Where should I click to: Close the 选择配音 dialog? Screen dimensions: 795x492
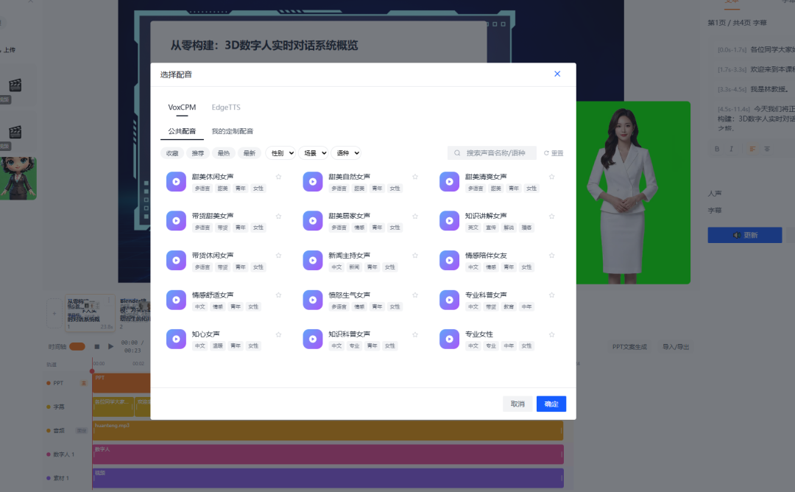click(x=557, y=74)
